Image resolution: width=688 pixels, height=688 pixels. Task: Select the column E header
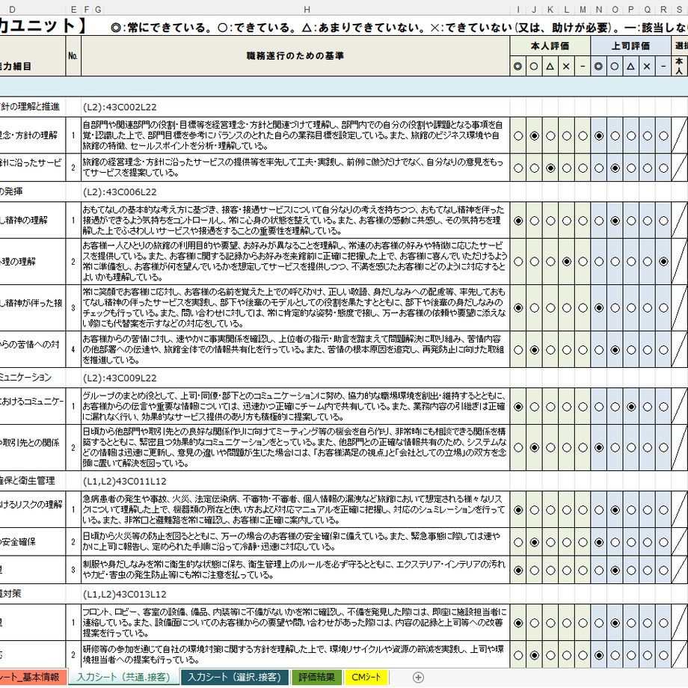tap(73, 10)
